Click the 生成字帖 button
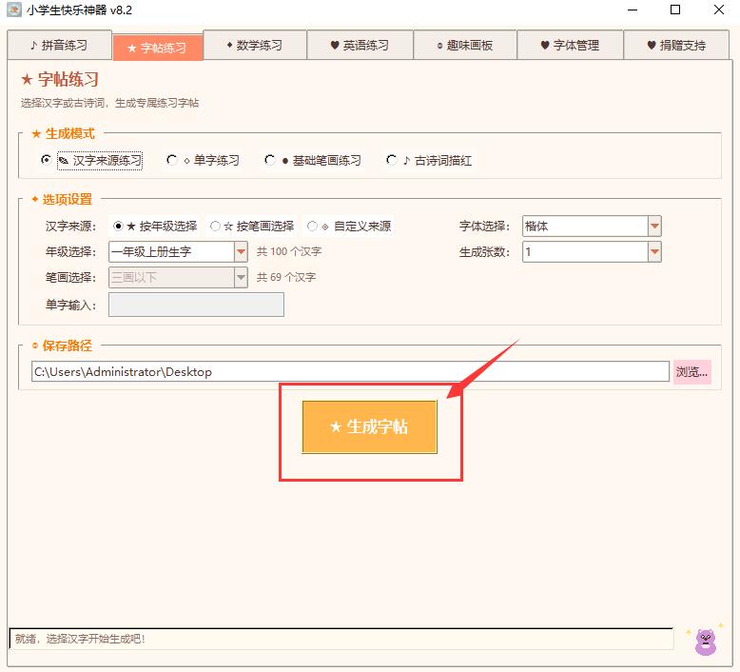Screen dimensions: 740x672 click(370, 427)
